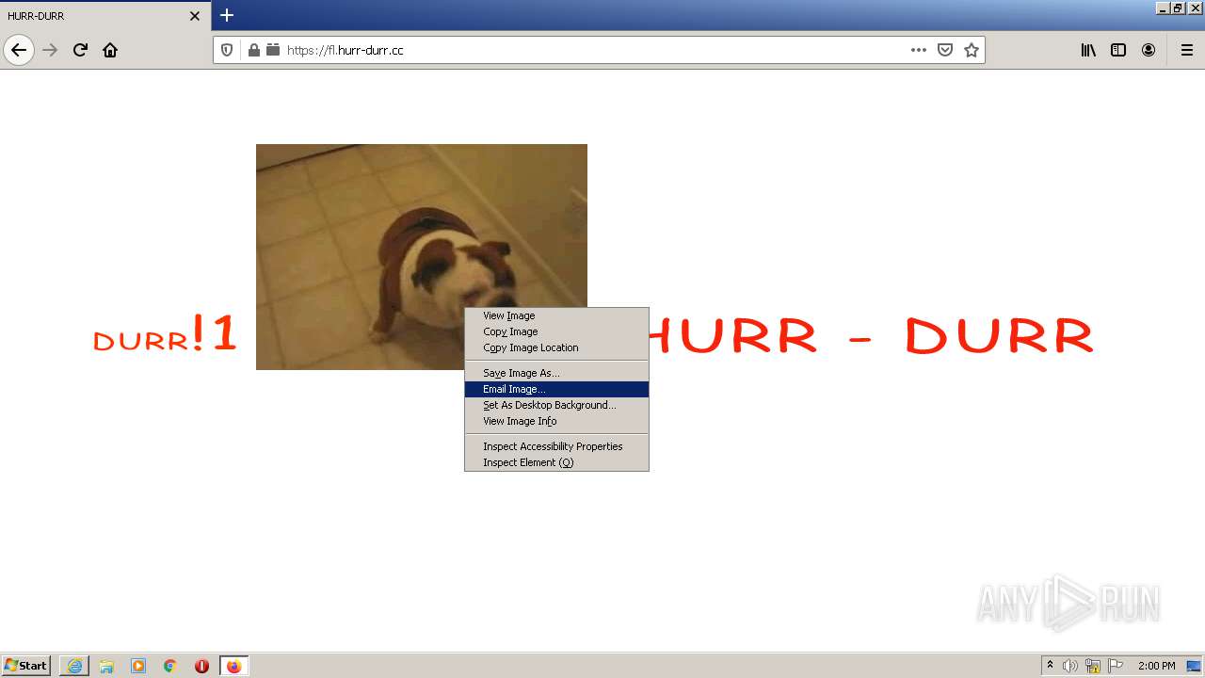This screenshot has height=678, width=1205.
Task: Show tracking protection shield info
Action: click(227, 50)
